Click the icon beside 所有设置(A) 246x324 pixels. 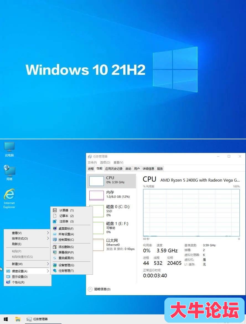click(55, 234)
